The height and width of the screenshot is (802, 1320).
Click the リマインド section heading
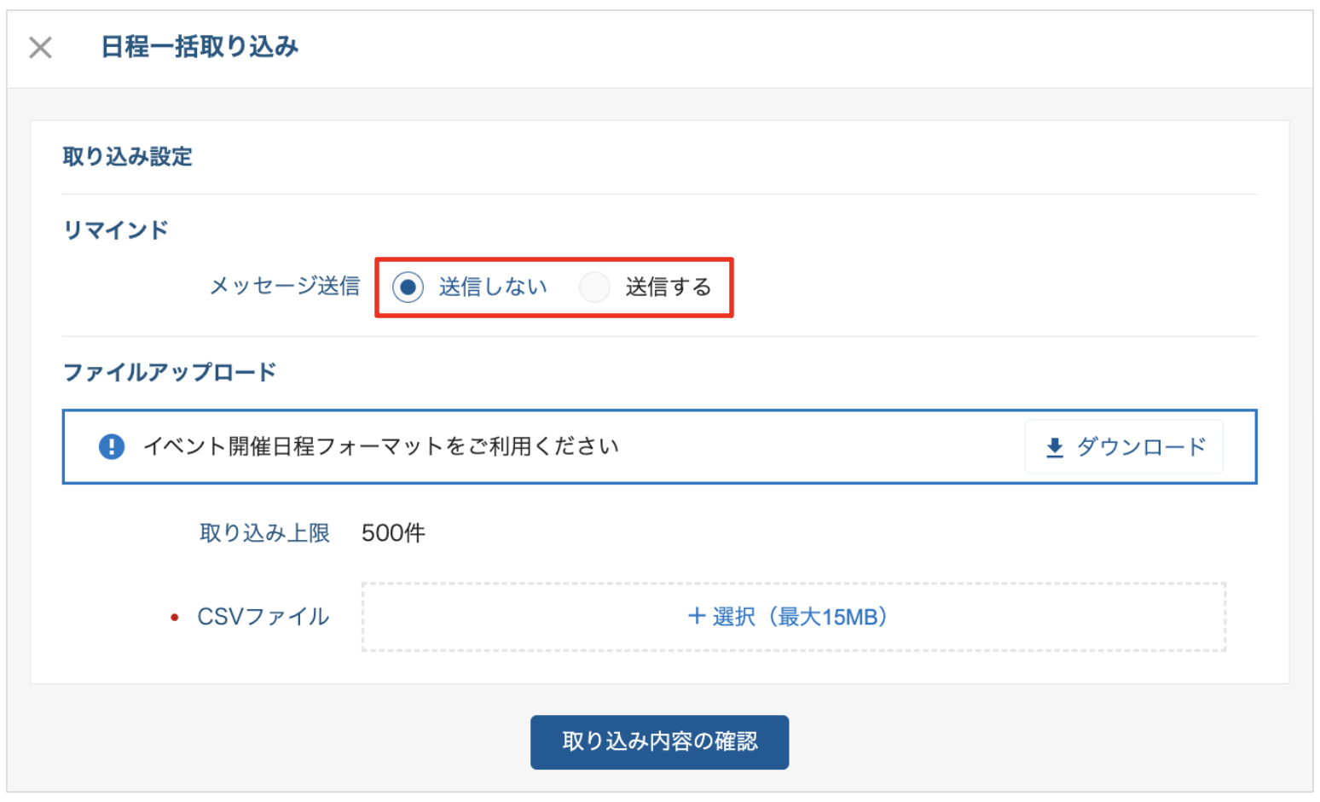point(116,230)
